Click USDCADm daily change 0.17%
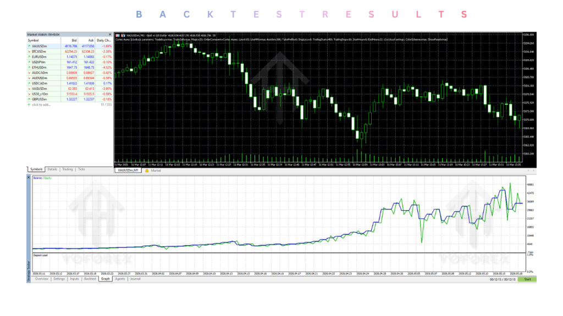The height and width of the screenshot is (316, 563). tap(107, 83)
